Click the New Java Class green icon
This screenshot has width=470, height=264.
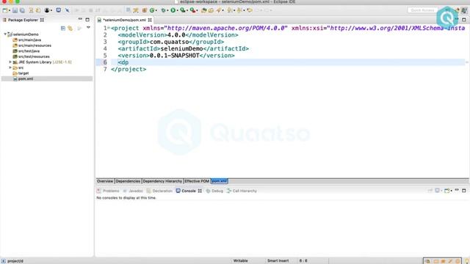[152, 10]
